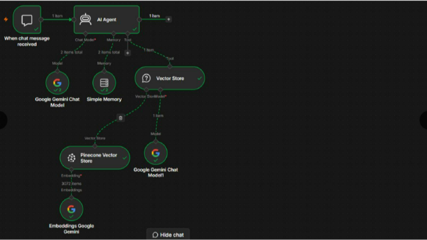
Task: Select the Vector Store question-mark icon
Action: coord(146,79)
